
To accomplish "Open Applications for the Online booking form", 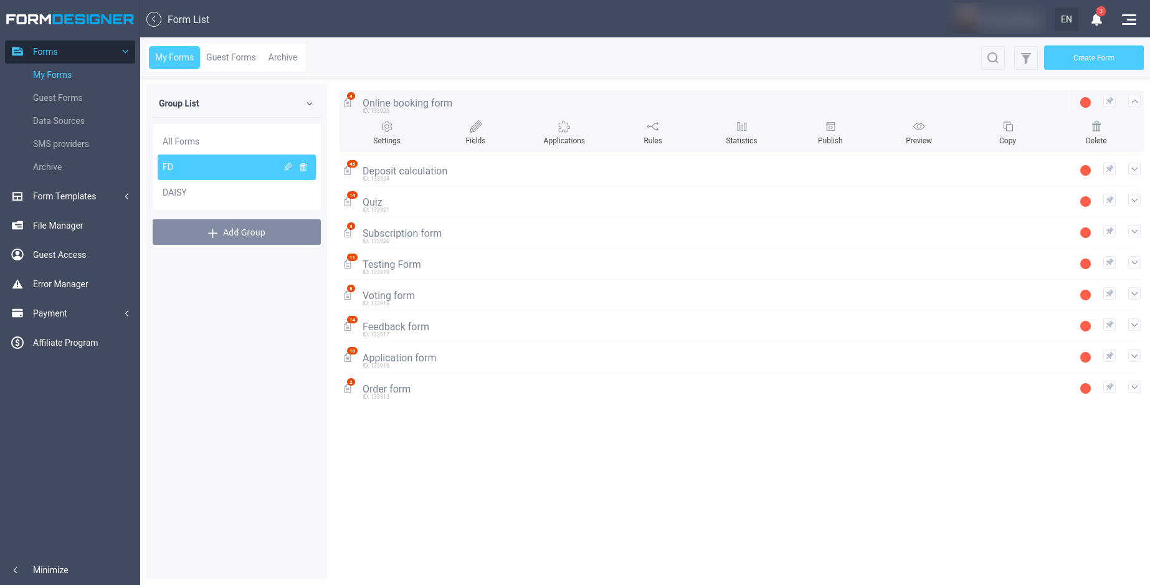I will click(x=563, y=131).
